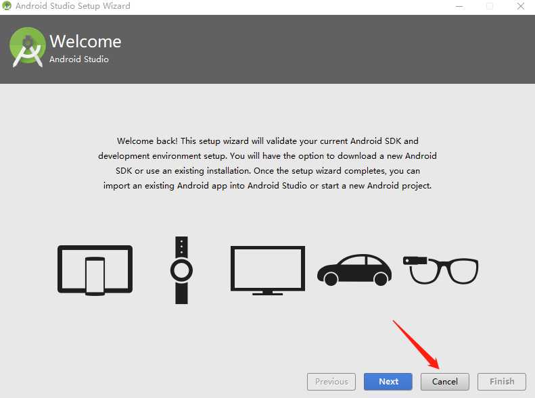
Task: Click the Android Studio subtitle text
Action: click(79, 59)
